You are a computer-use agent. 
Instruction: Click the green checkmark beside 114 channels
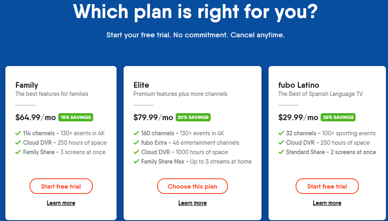tap(18, 133)
